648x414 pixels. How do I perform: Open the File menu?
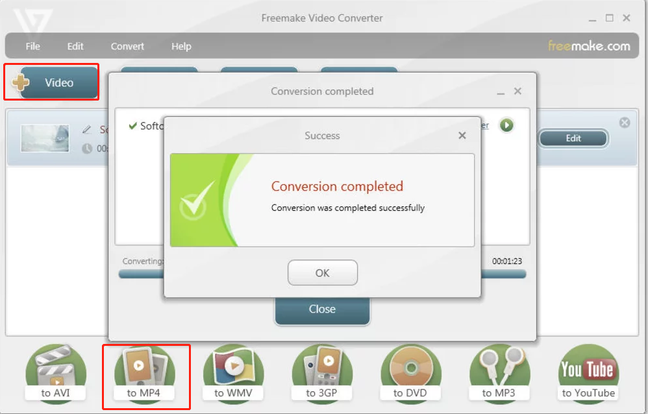coord(32,46)
